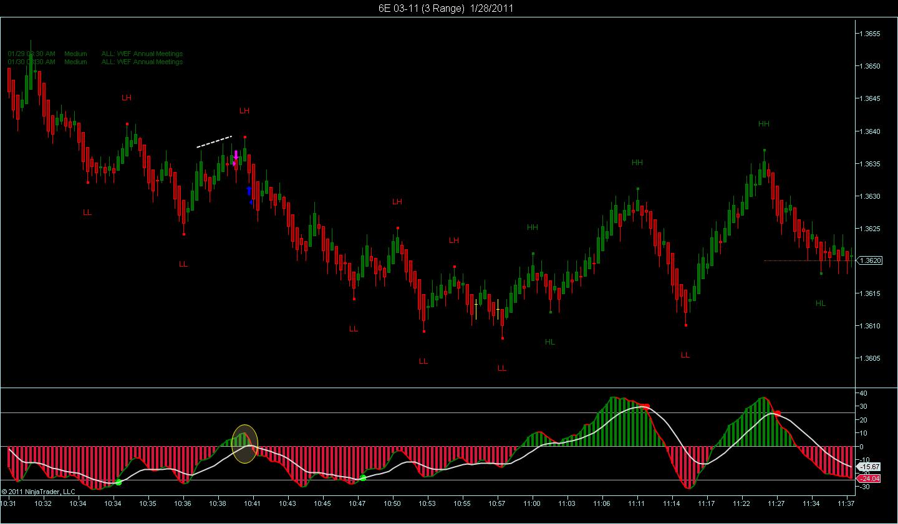This screenshot has height=524, width=898.
Task: Select the 1.3630 price level label
Action: pyautogui.click(x=869, y=196)
